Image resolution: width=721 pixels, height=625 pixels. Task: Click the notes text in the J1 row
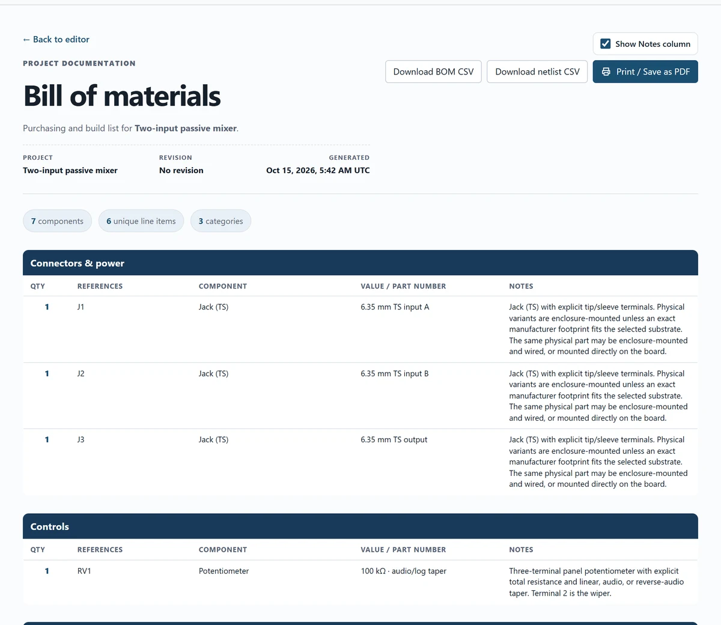(x=598, y=329)
